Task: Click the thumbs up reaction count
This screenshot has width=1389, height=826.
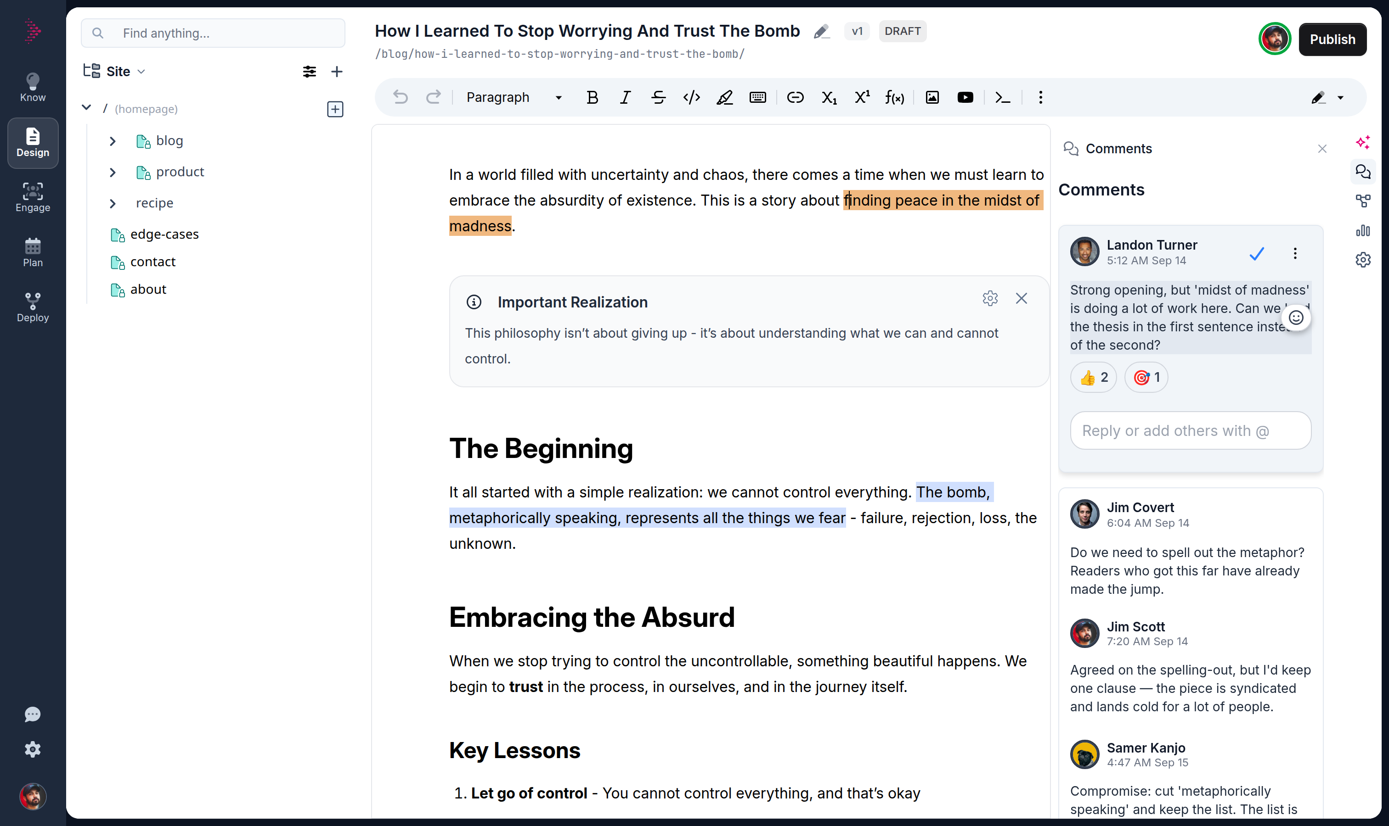Action: [x=1093, y=377]
